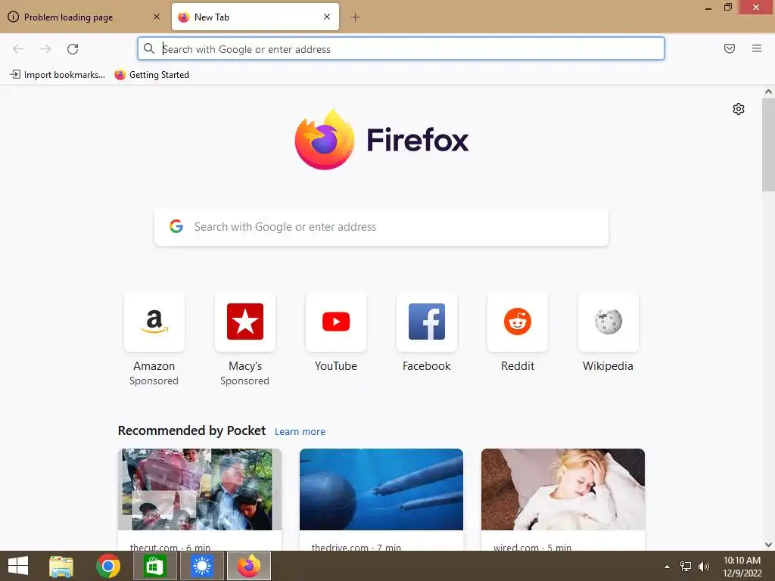Switch to the New Tab tab

pos(255,17)
